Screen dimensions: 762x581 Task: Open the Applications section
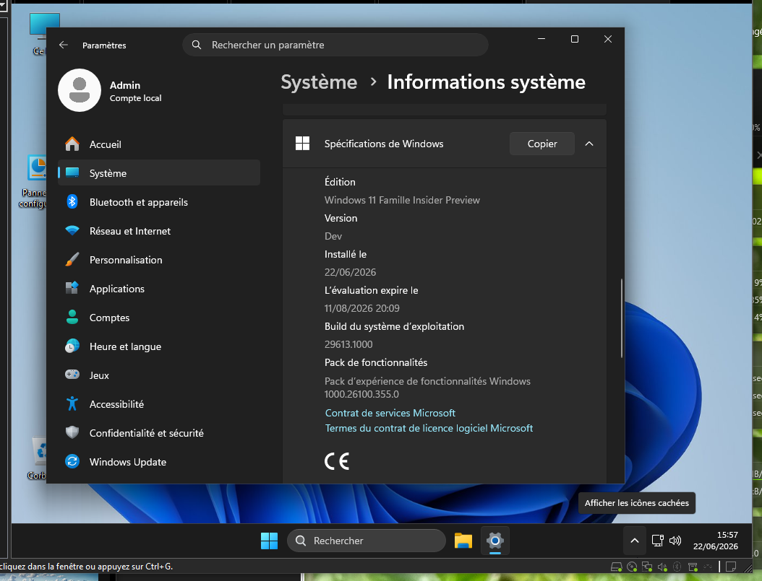(x=159, y=289)
